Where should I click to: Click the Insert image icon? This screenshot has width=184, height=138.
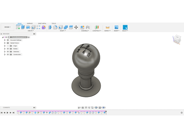116,27
